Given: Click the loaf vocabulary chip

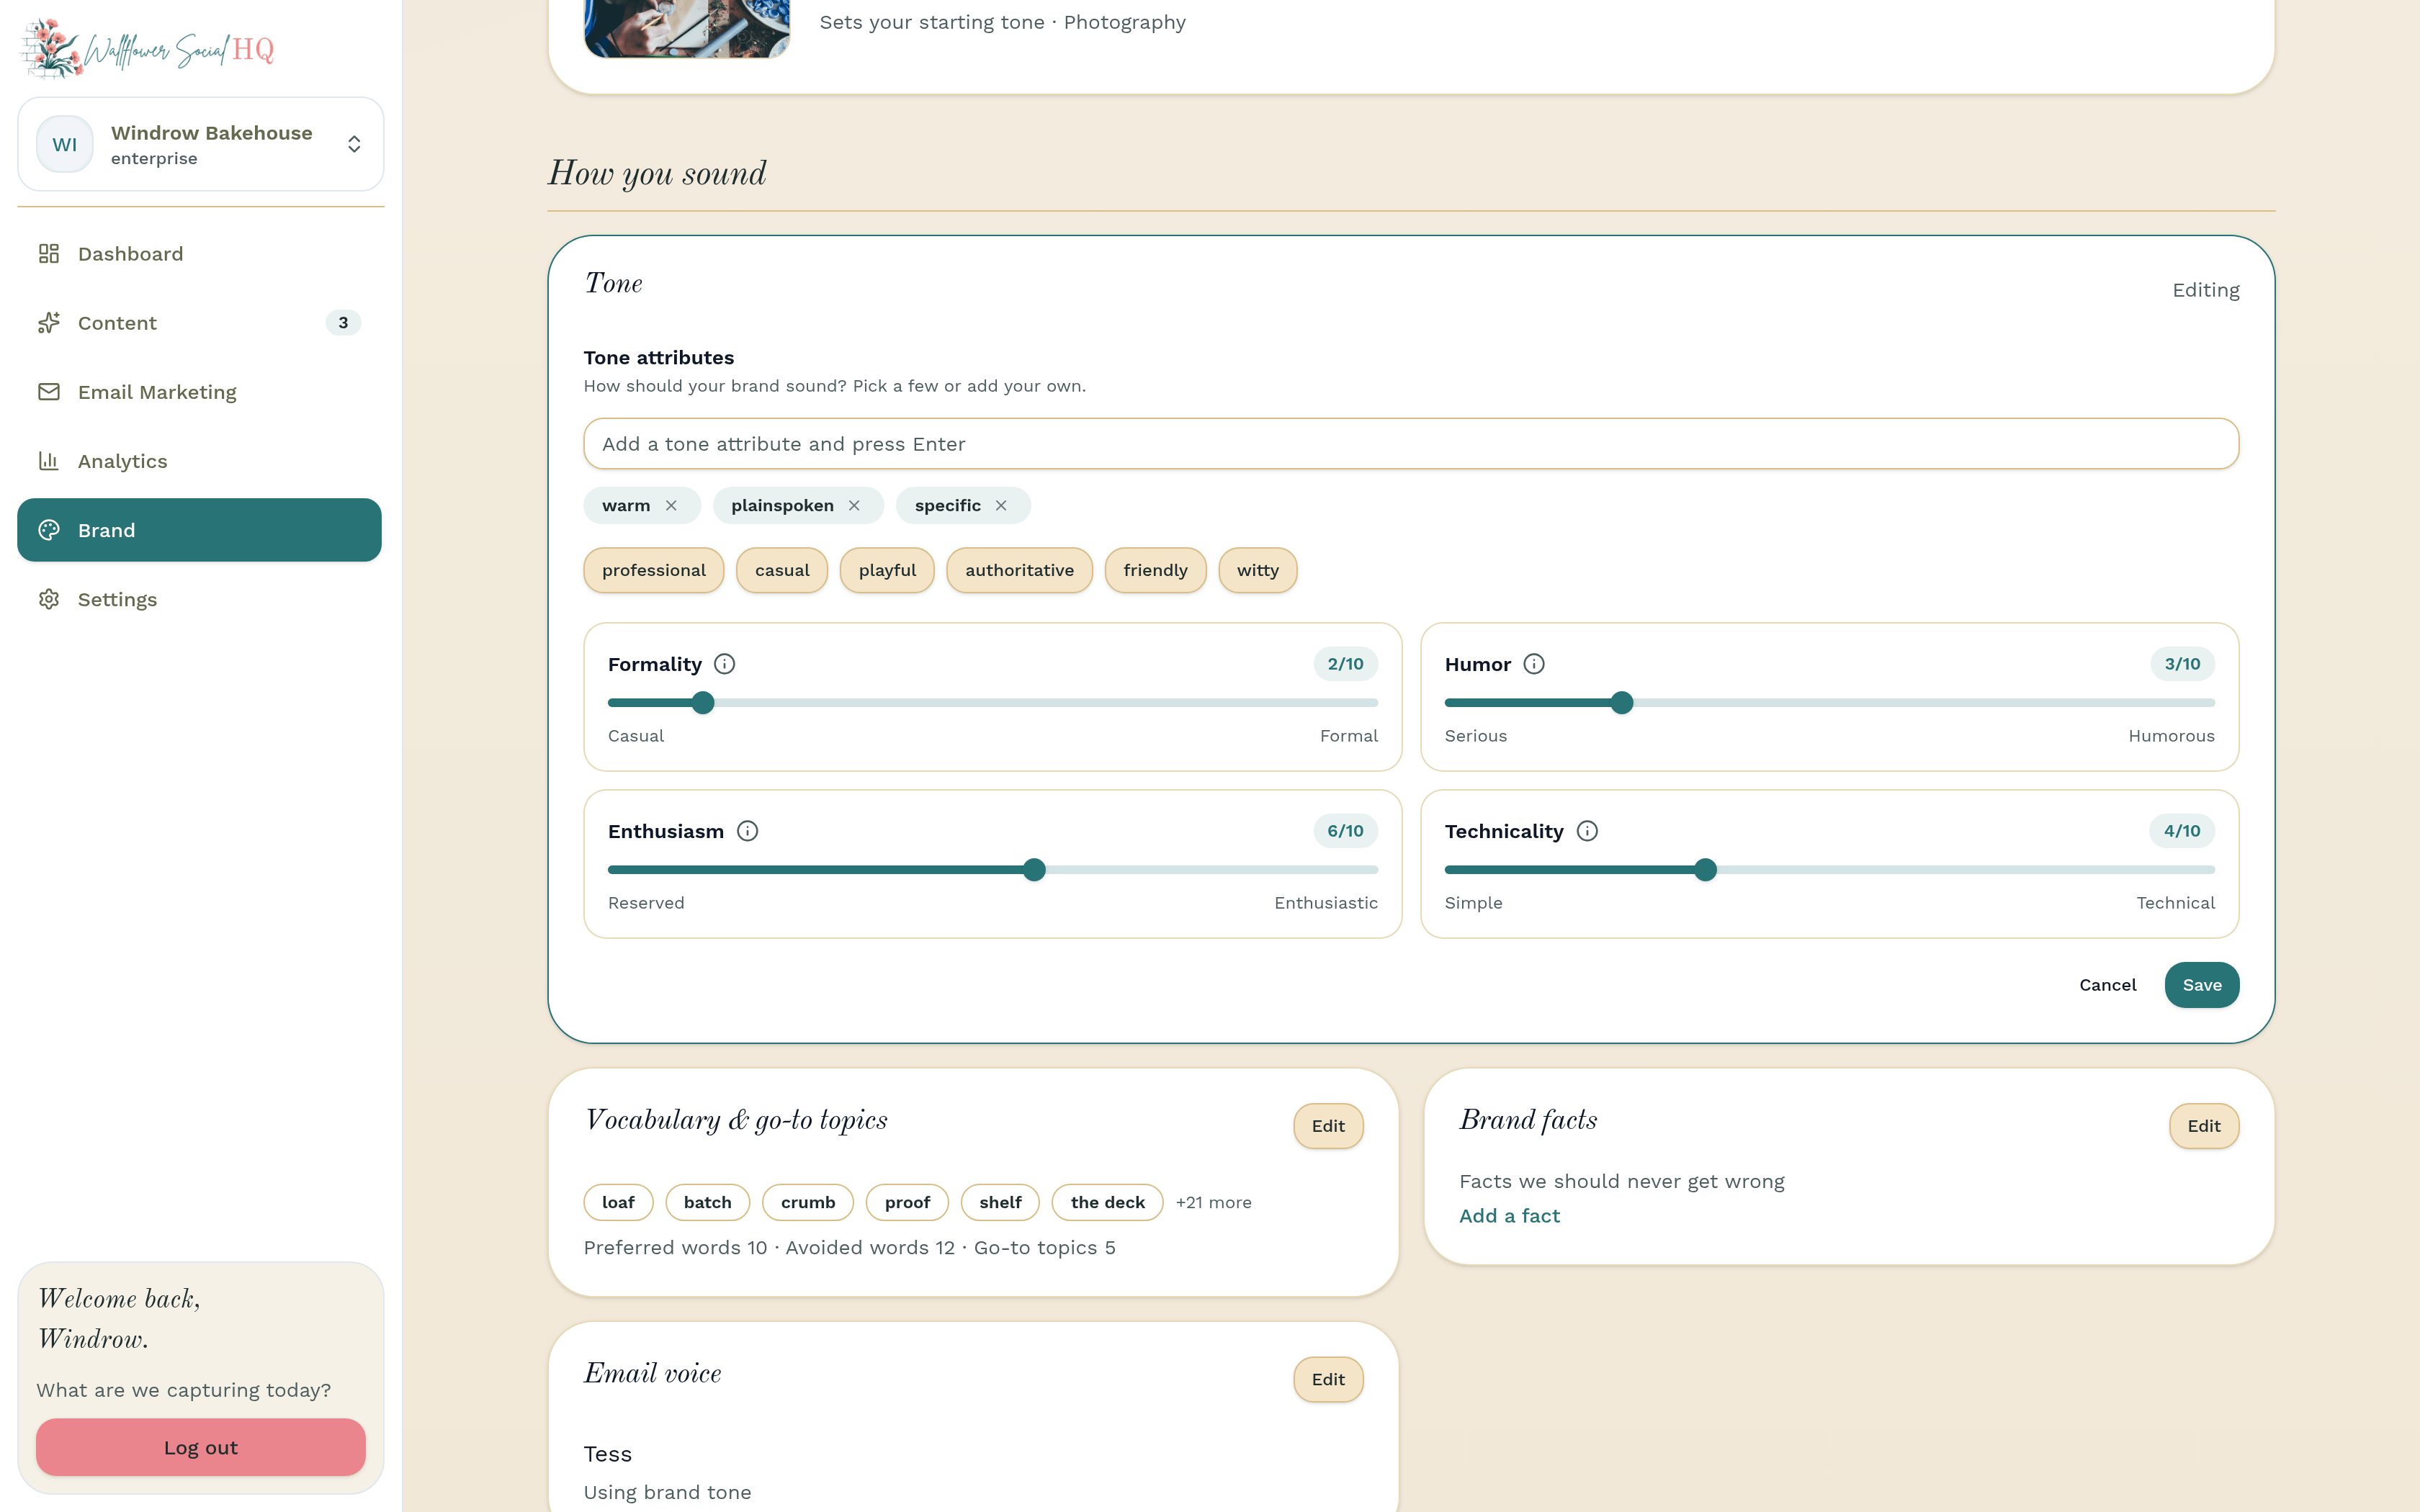Looking at the screenshot, I should pos(618,1202).
